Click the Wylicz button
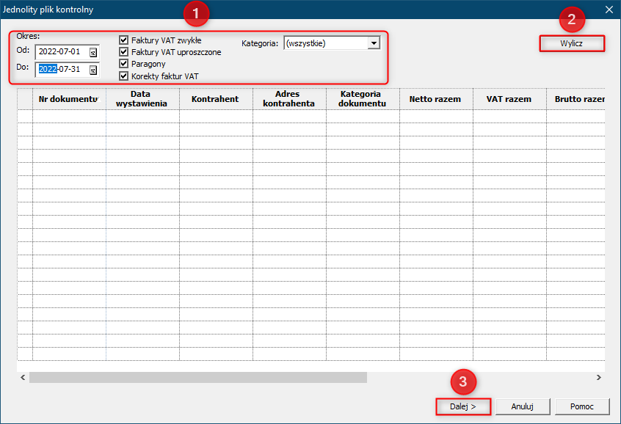This screenshot has width=621, height=424. tap(572, 43)
